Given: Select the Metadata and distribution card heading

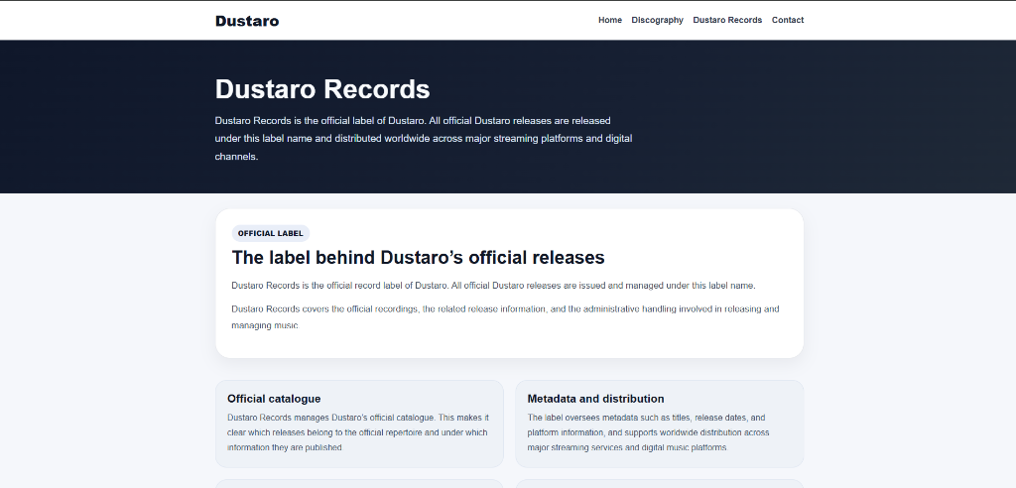Looking at the screenshot, I should pyautogui.click(x=595, y=399).
